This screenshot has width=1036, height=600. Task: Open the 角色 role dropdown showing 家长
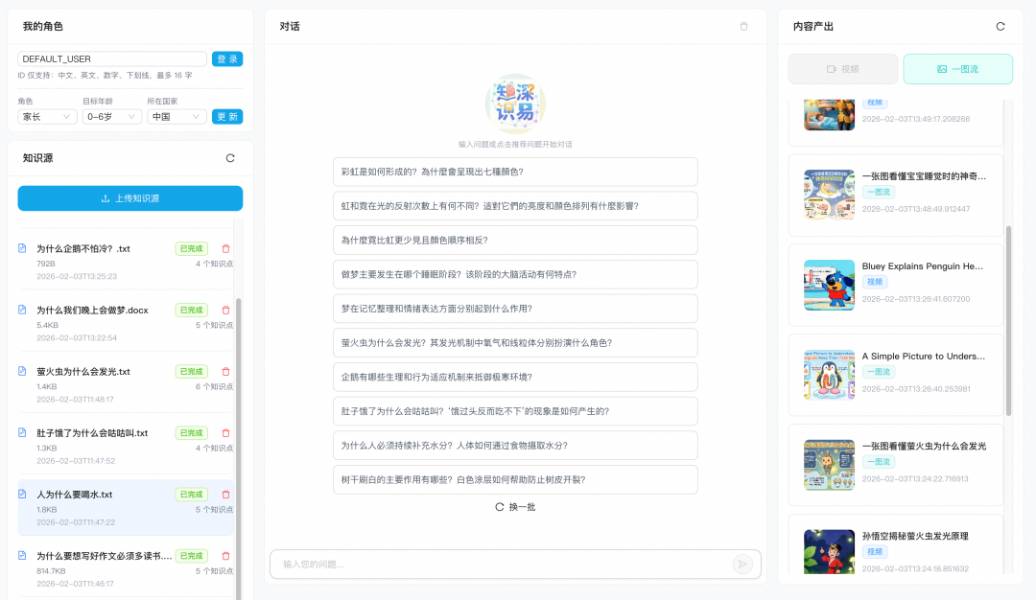[x=45, y=115]
